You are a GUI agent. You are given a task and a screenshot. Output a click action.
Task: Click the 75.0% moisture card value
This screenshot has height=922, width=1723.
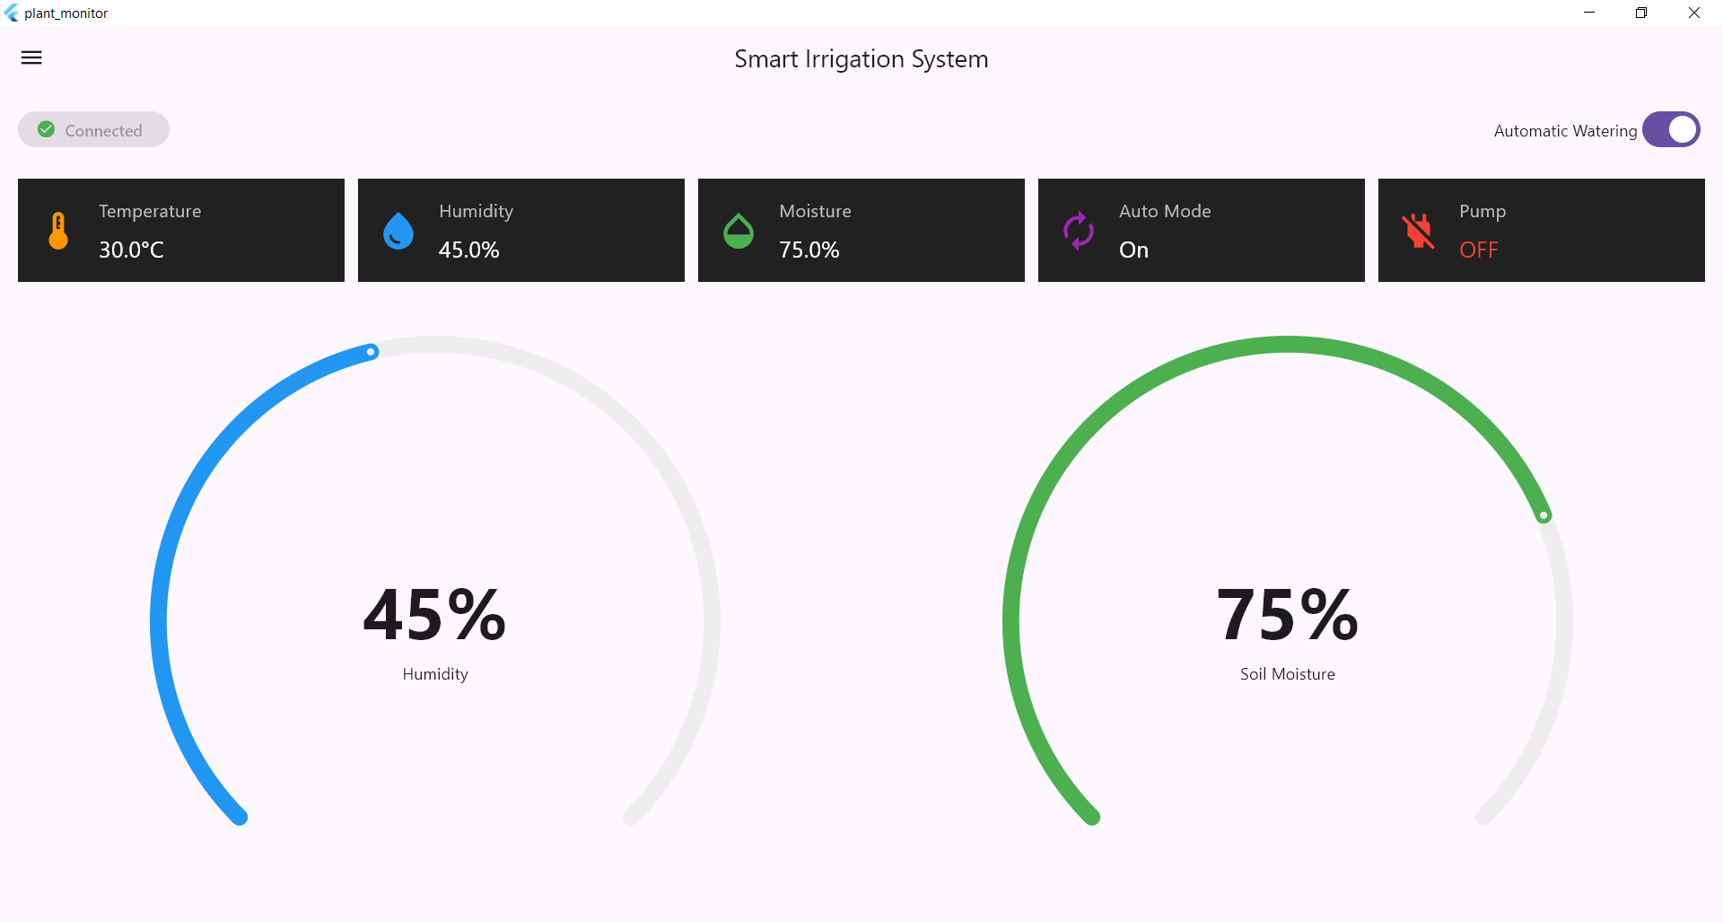tap(809, 250)
